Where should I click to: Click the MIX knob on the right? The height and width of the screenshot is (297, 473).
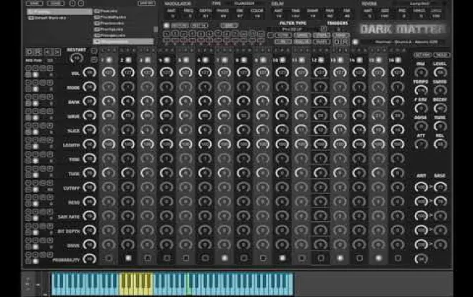click(x=421, y=72)
